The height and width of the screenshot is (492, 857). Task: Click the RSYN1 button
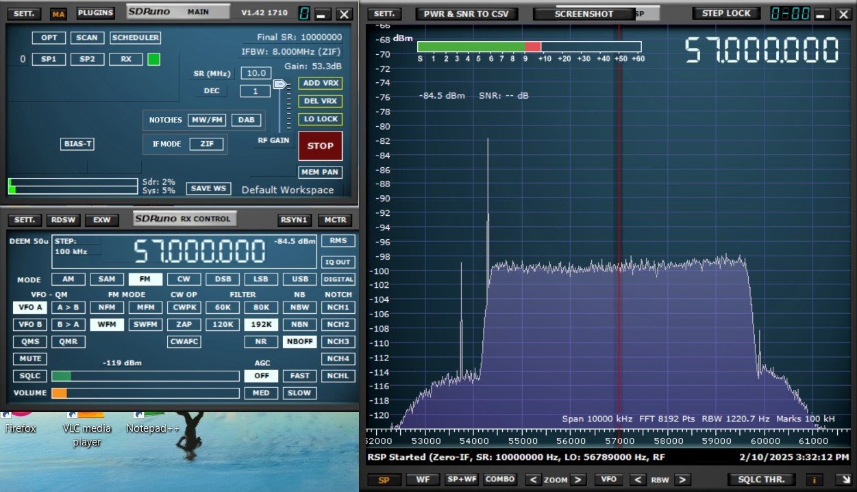click(295, 220)
